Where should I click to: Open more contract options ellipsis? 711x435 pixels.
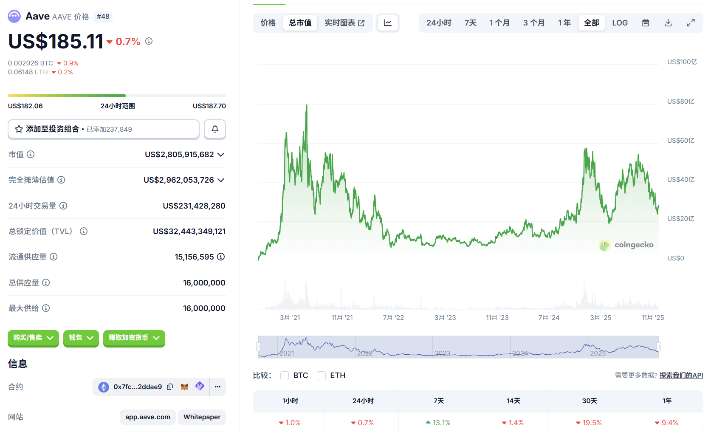[x=218, y=387]
